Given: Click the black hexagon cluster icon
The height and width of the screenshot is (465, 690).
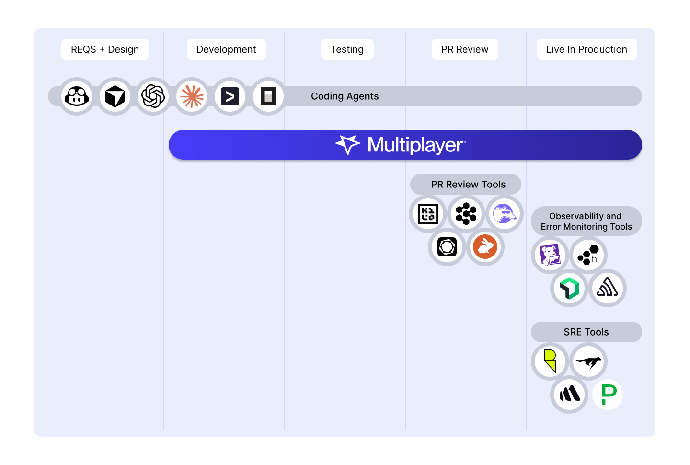Looking at the screenshot, I should pyautogui.click(x=466, y=214).
